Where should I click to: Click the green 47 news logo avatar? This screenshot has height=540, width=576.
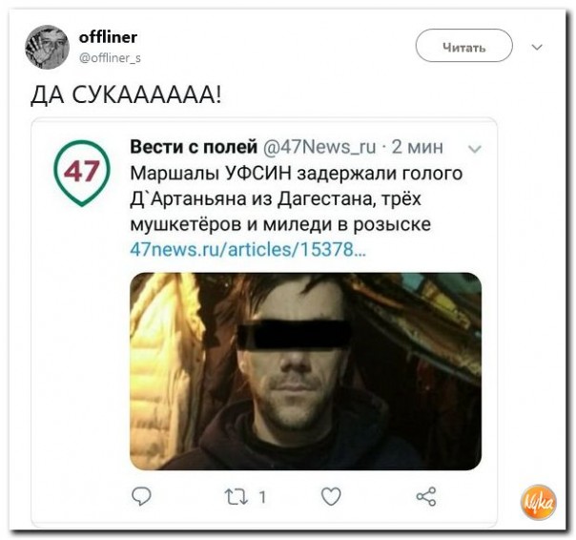click(x=82, y=173)
